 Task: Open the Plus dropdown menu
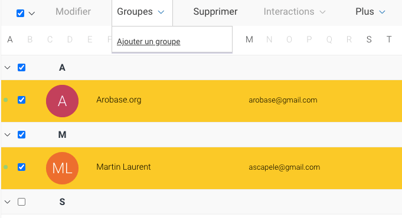click(x=370, y=12)
